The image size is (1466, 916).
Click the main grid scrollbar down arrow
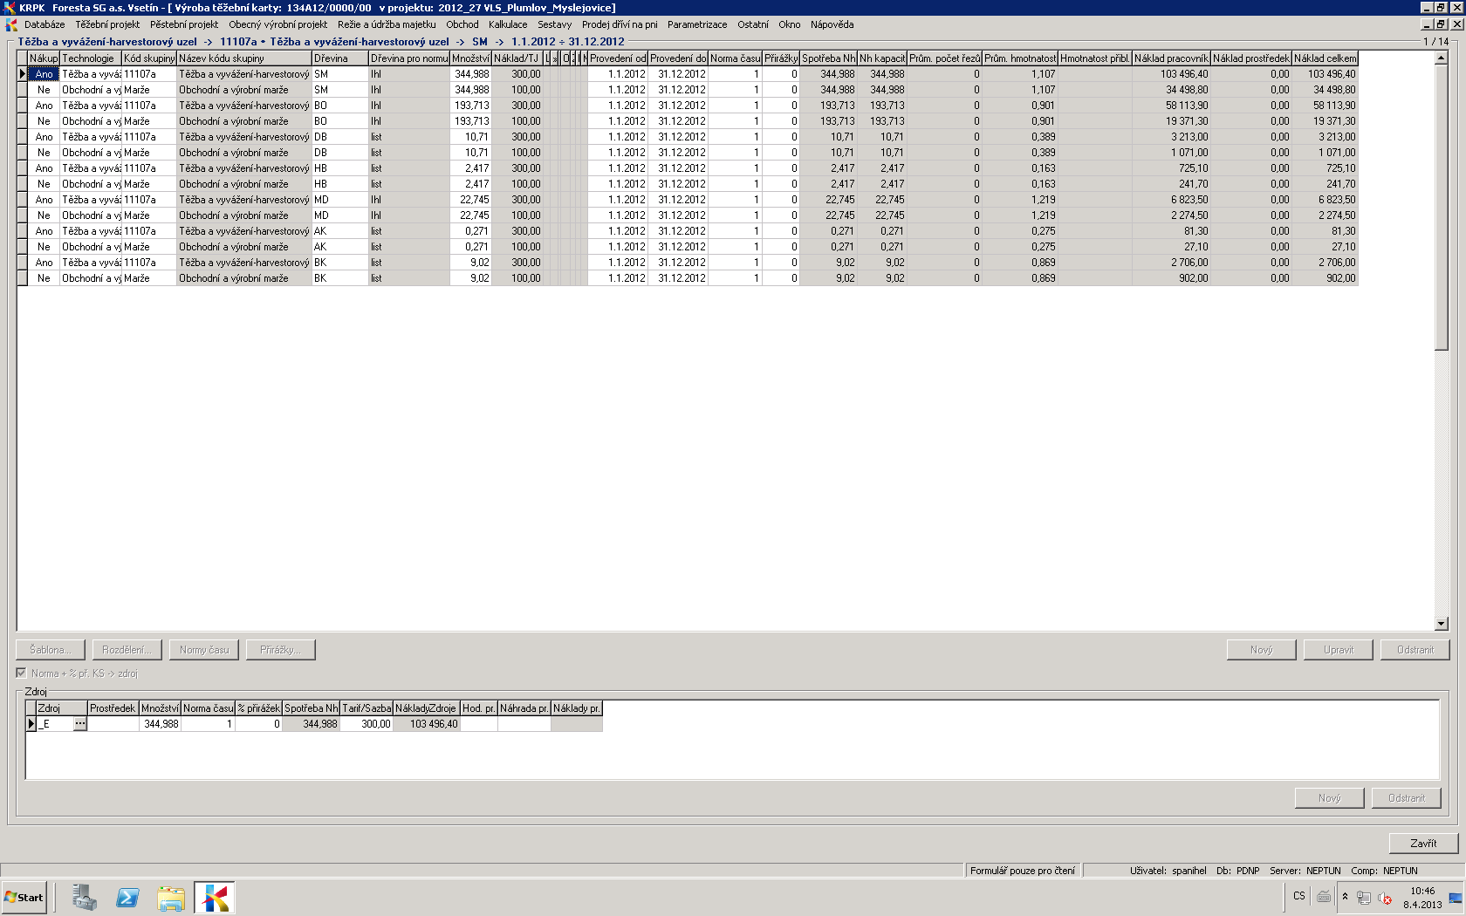point(1442,624)
